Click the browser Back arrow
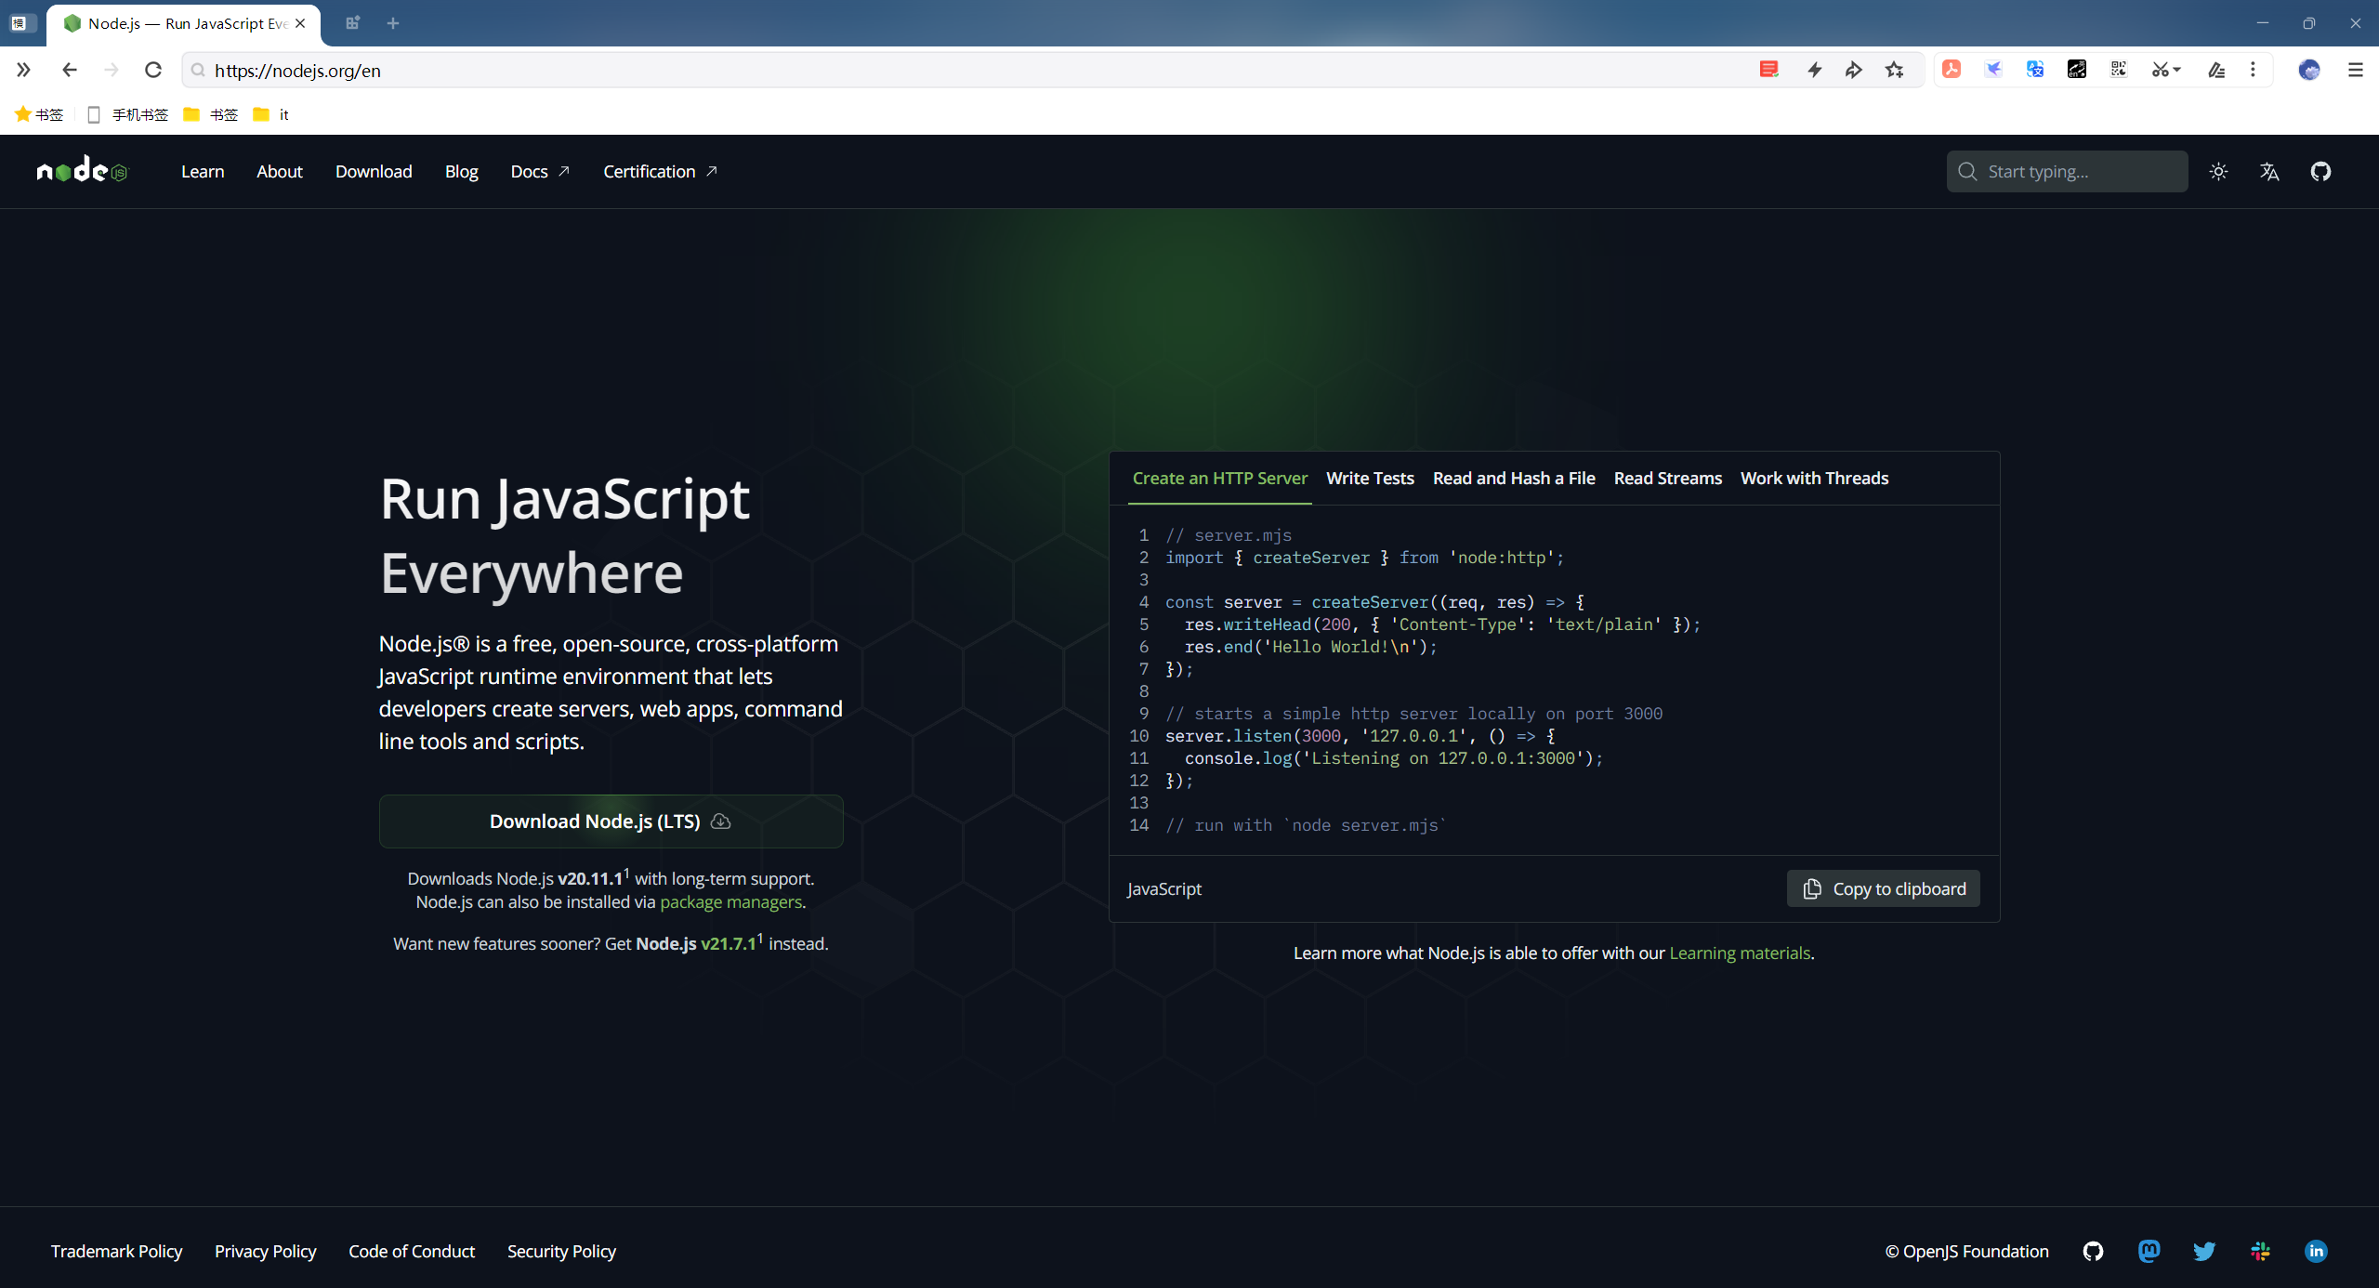This screenshot has width=2379, height=1288. (69, 70)
